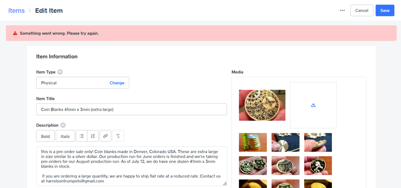Go back to Items breadcrumb
The width and height of the screenshot is (401, 188).
pyautogui.click(x=16, y=10)
